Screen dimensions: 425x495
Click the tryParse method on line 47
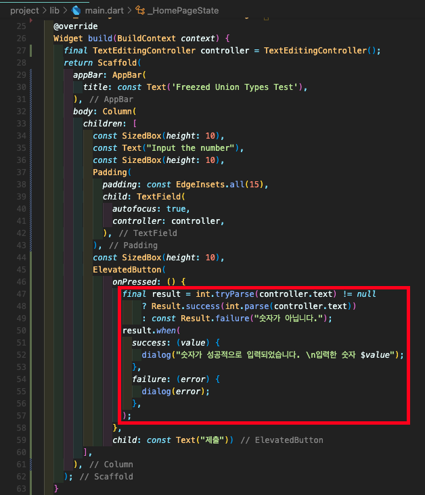pyautogui.click(x=234, y=294)
